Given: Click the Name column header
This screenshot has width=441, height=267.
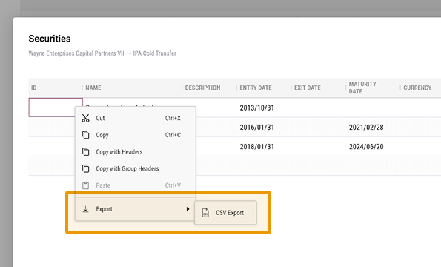Looking at the screenshot, I should point(93,88).
